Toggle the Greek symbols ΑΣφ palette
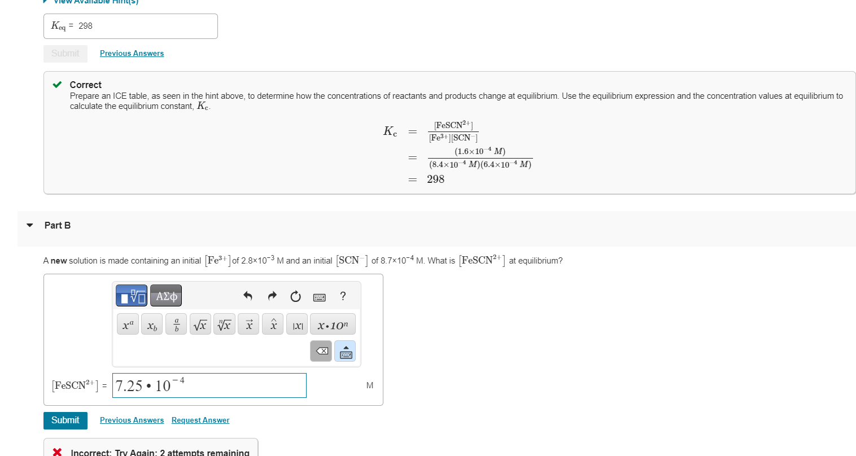This screenshot has height=456, width=856. point(166,295)
